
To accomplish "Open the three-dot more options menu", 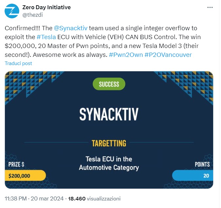I will pyautogui.click(x=210, y=8).
